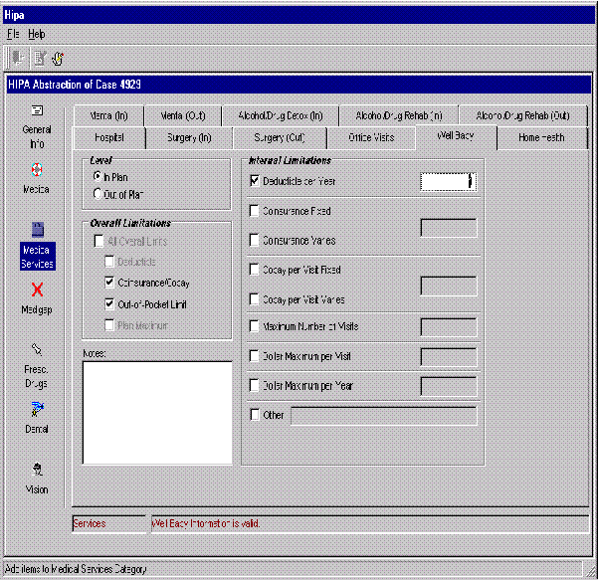Open the File menu
This screenshot has width=598, height=581.
pos(14,34)
